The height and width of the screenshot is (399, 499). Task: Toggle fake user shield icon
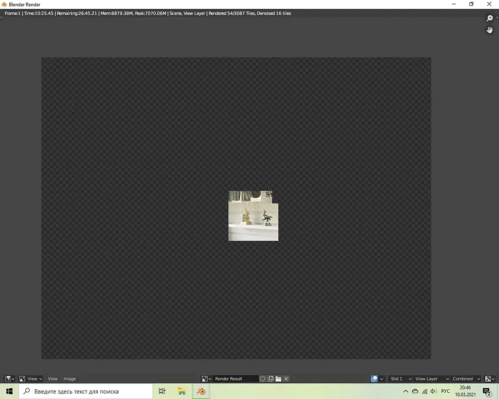[263, 379]
